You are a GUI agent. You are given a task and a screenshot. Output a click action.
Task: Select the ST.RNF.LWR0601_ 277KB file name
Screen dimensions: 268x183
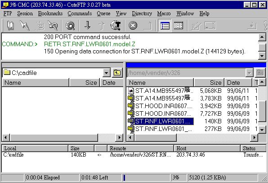pyautogui.click(x=164, y=129)
